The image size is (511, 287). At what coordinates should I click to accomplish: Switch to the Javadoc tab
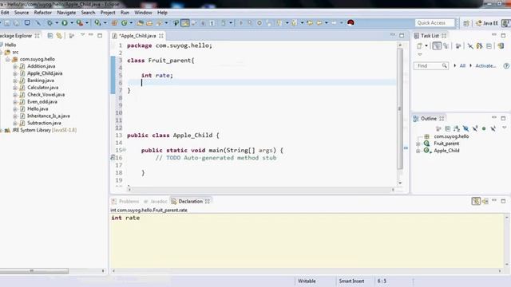coord(156,201)
